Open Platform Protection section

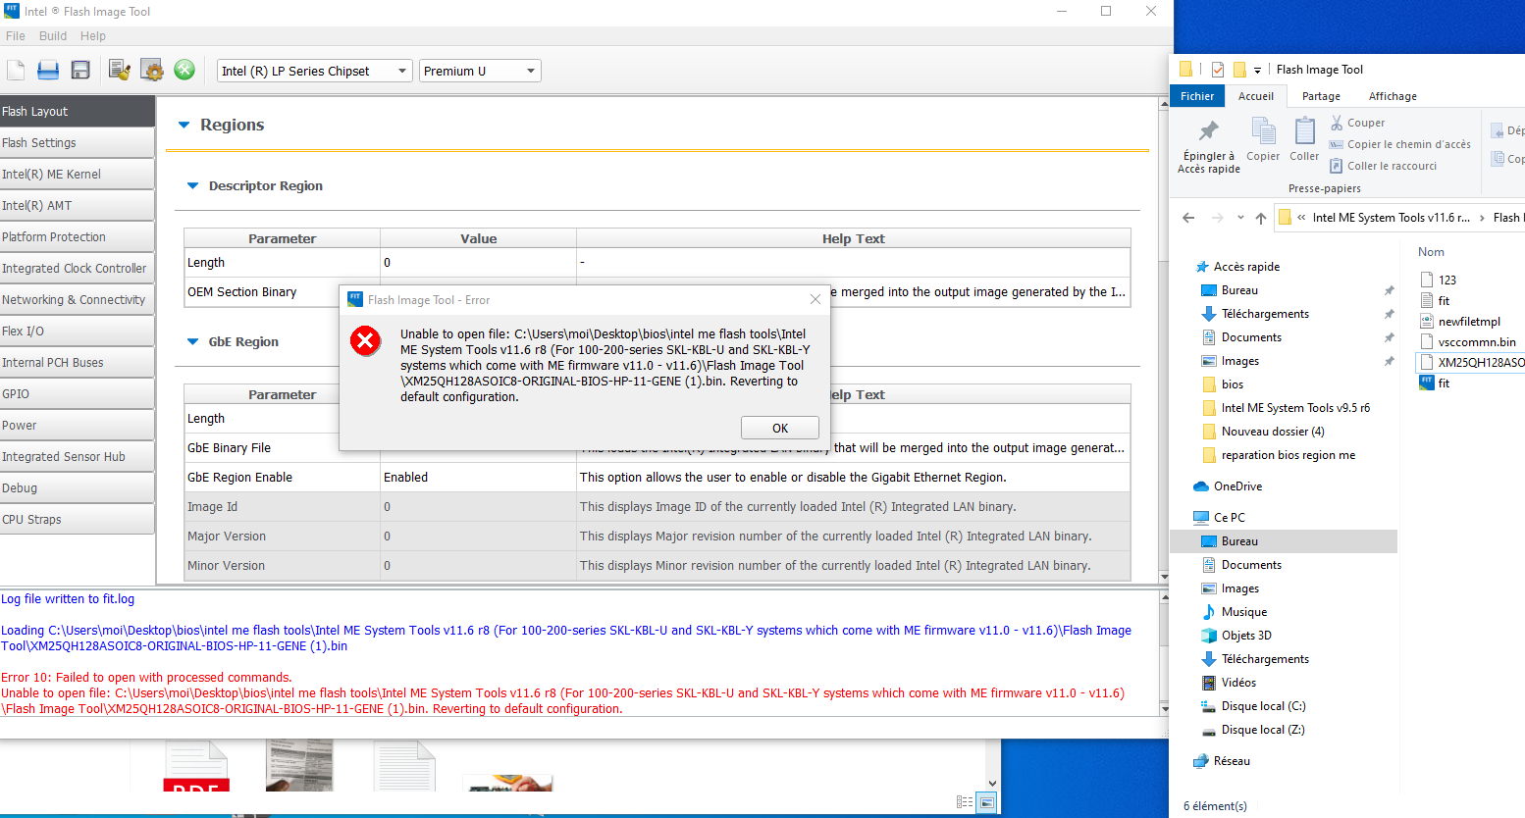78,236
